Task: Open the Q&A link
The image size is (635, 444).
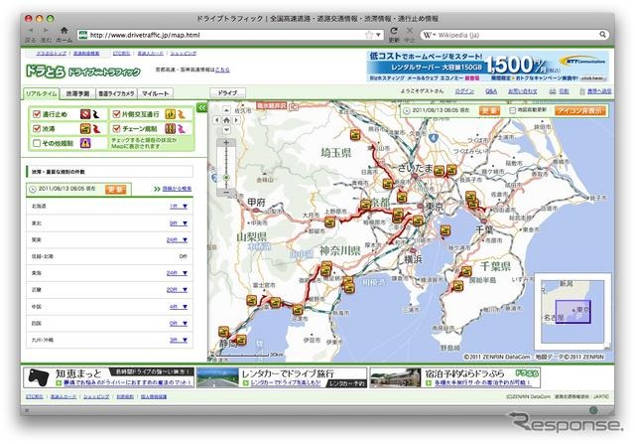Action: click(491, 91)
